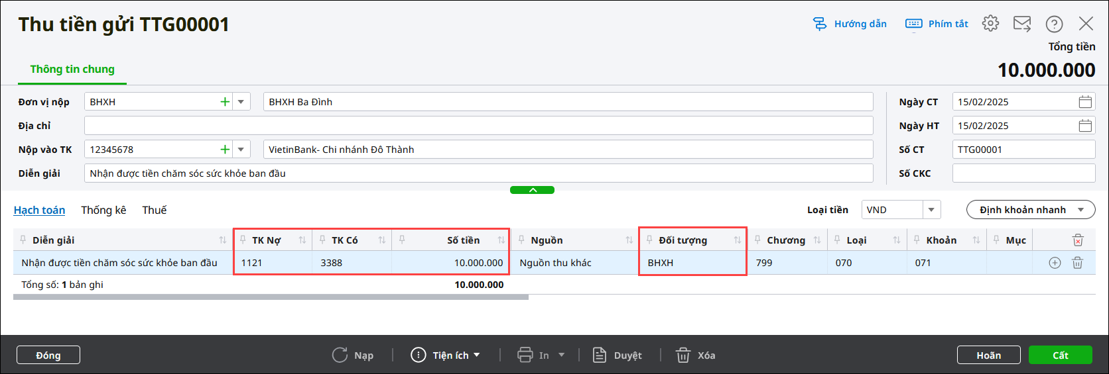
Task: Edit the Diễn giải description field
Action: (x=478, y=173)
